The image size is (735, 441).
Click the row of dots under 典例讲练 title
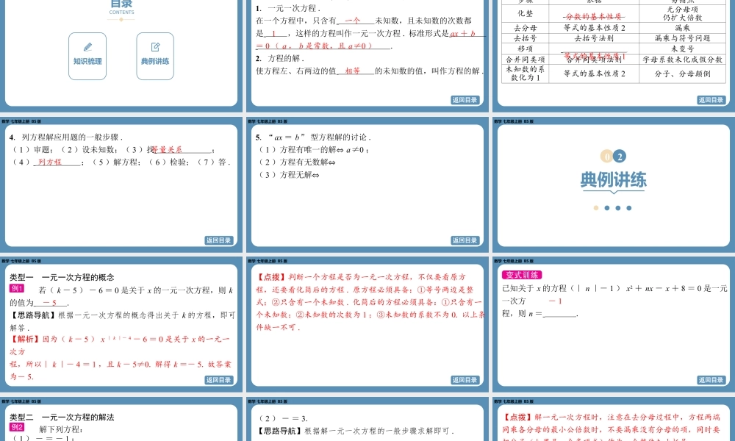[613, 208]
